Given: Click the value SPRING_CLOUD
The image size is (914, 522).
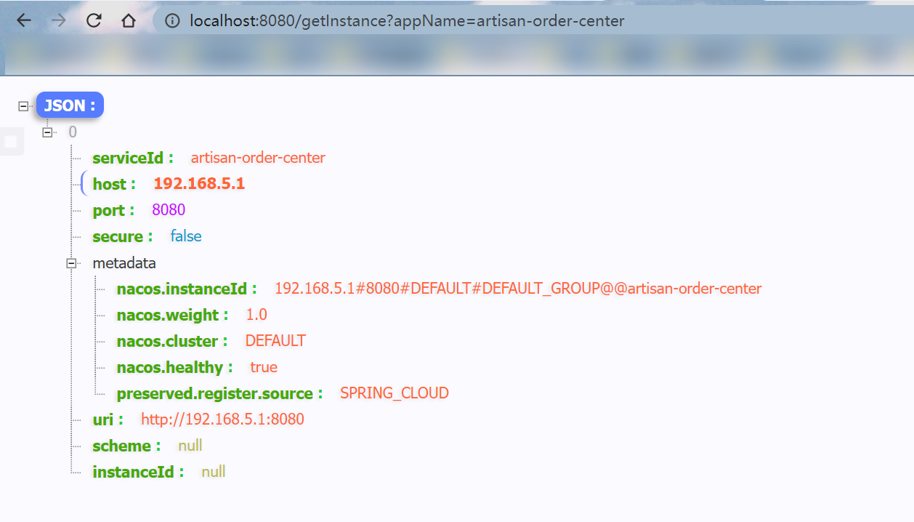Looking at the screenshot, I should (x=395, y=393).
